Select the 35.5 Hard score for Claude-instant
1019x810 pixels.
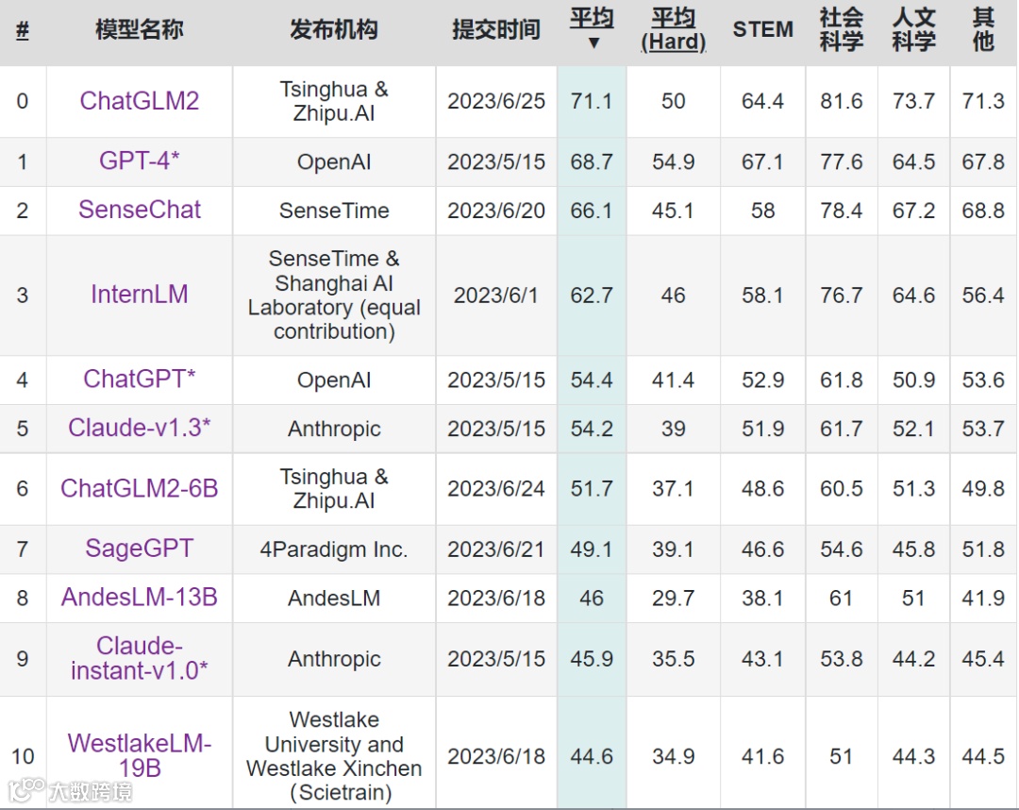point(674,659)
